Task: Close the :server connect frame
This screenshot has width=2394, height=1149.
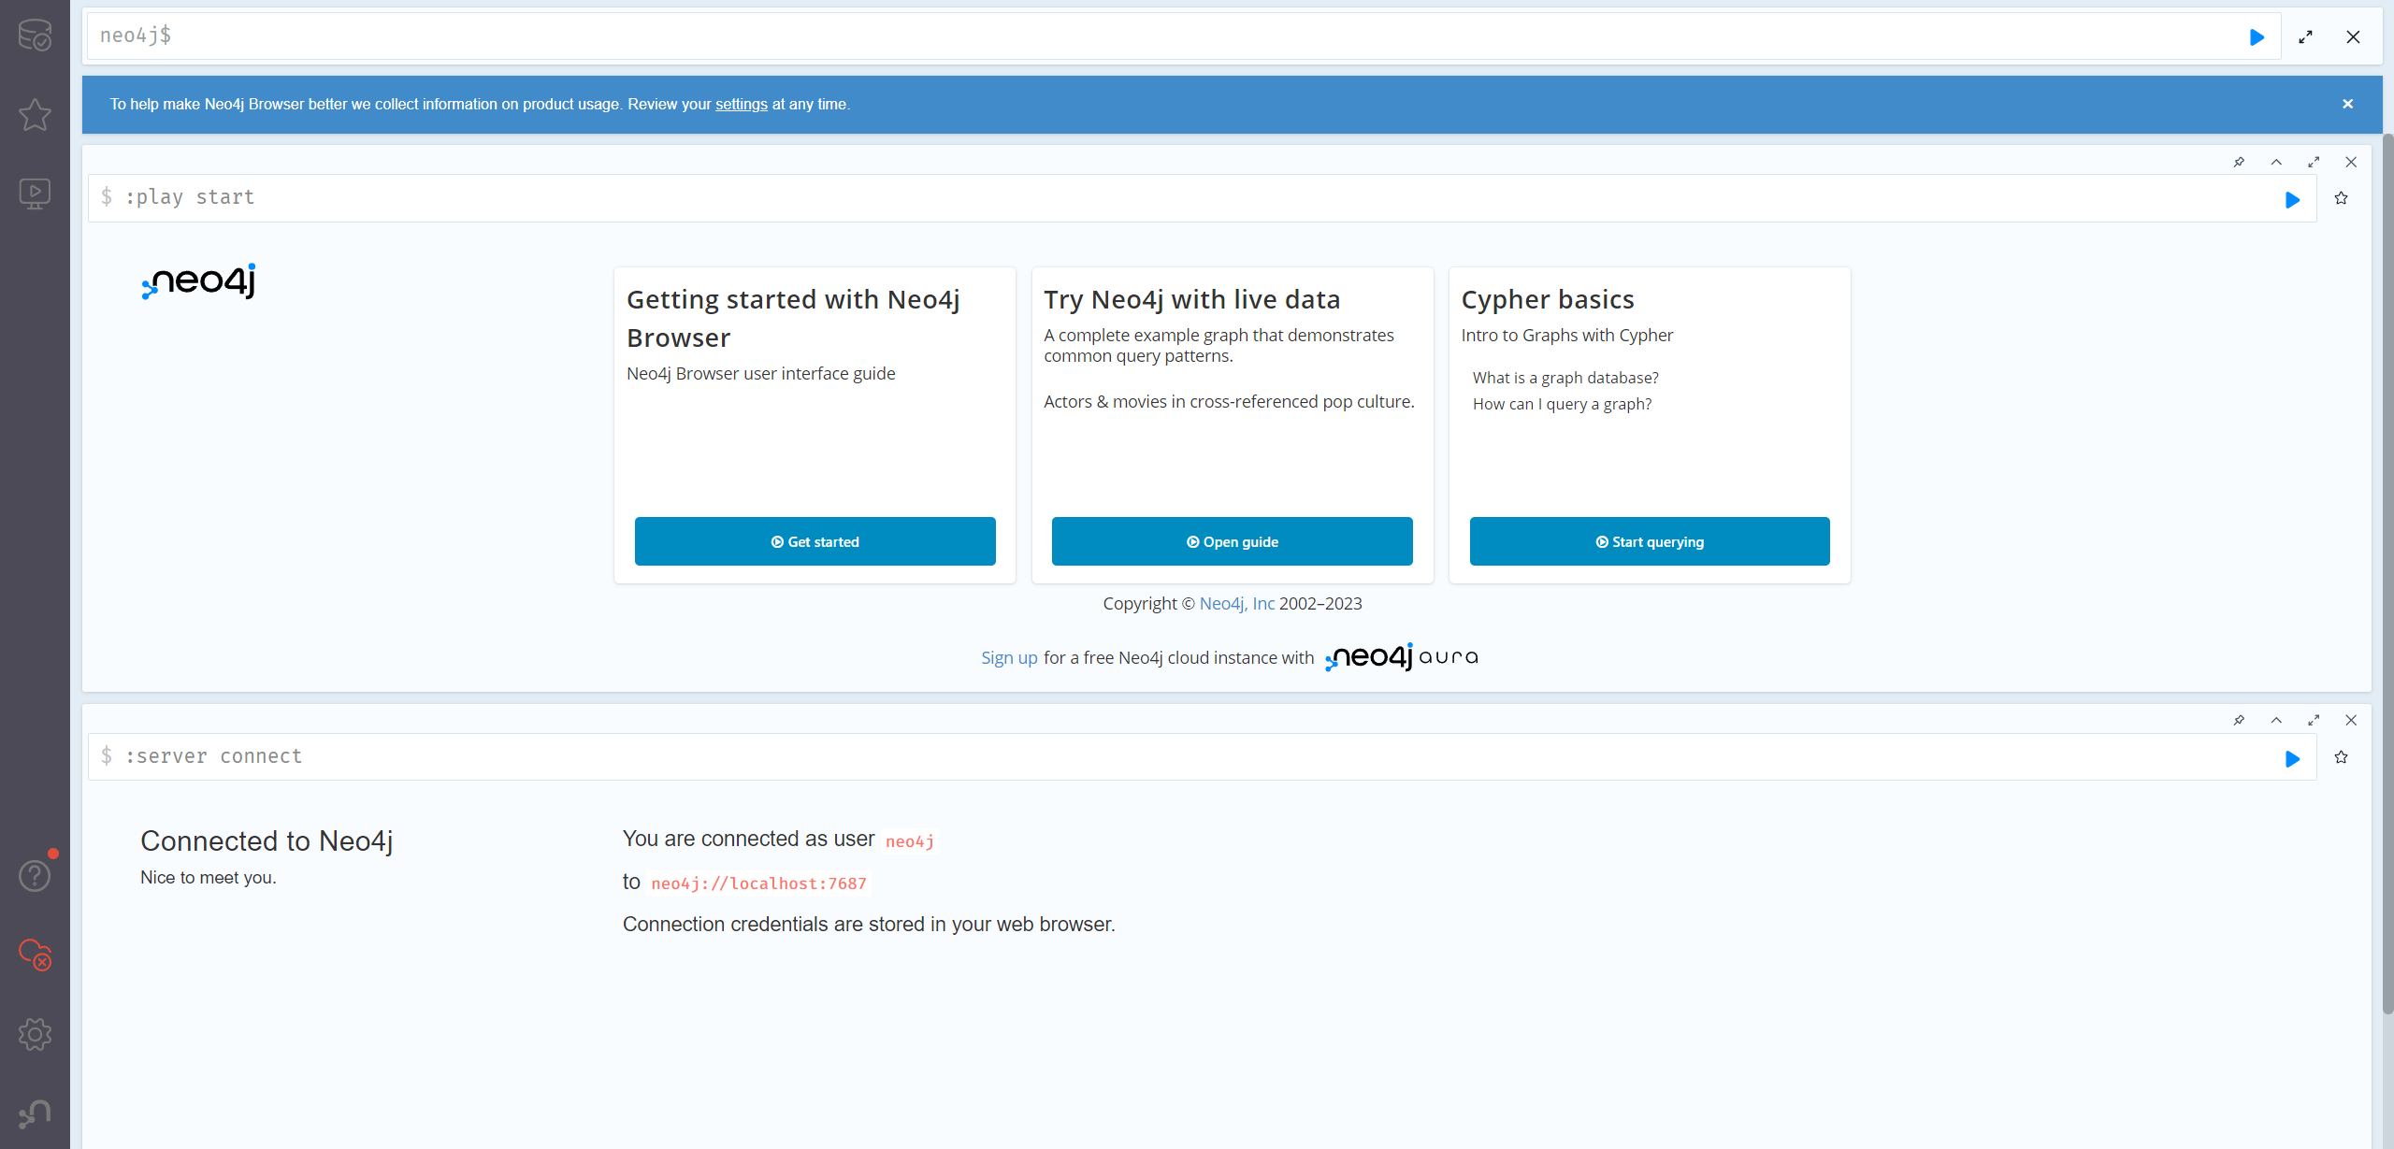Action: (2351, 720)
